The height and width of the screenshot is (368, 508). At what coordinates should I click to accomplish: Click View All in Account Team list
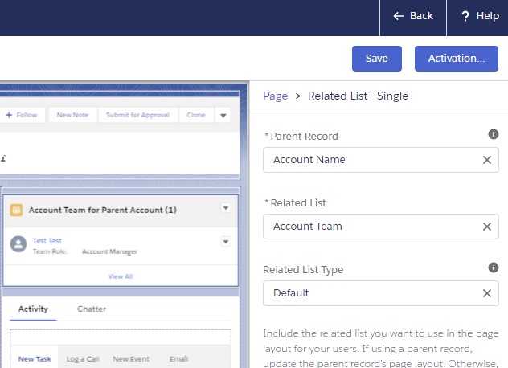121,276
